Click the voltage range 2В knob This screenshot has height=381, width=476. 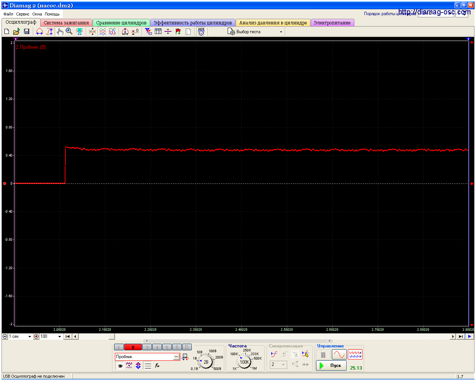click(206, 362)
